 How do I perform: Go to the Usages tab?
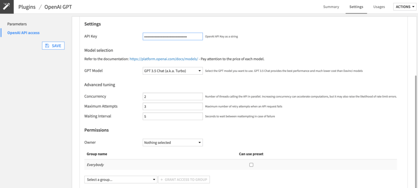[x=379, y=7]
